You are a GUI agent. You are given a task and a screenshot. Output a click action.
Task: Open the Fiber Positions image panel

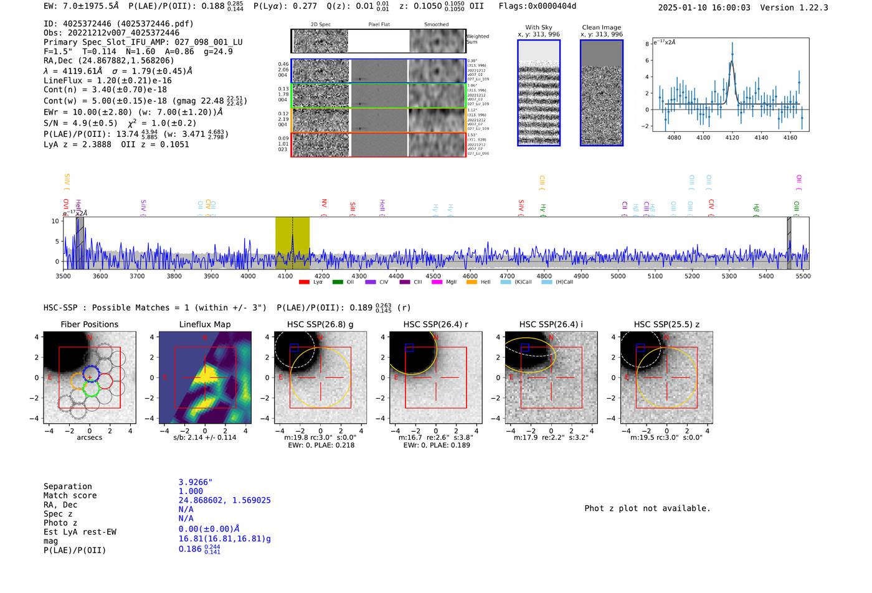pos(89,378)
